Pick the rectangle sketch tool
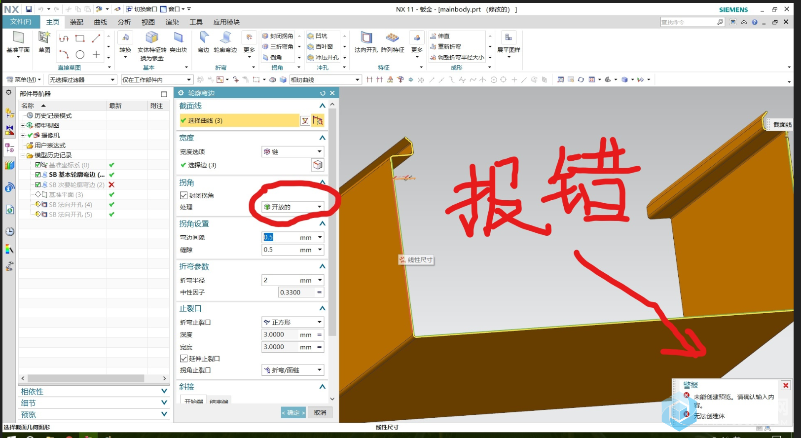The image size is (801, 438). tap(80, 38)
